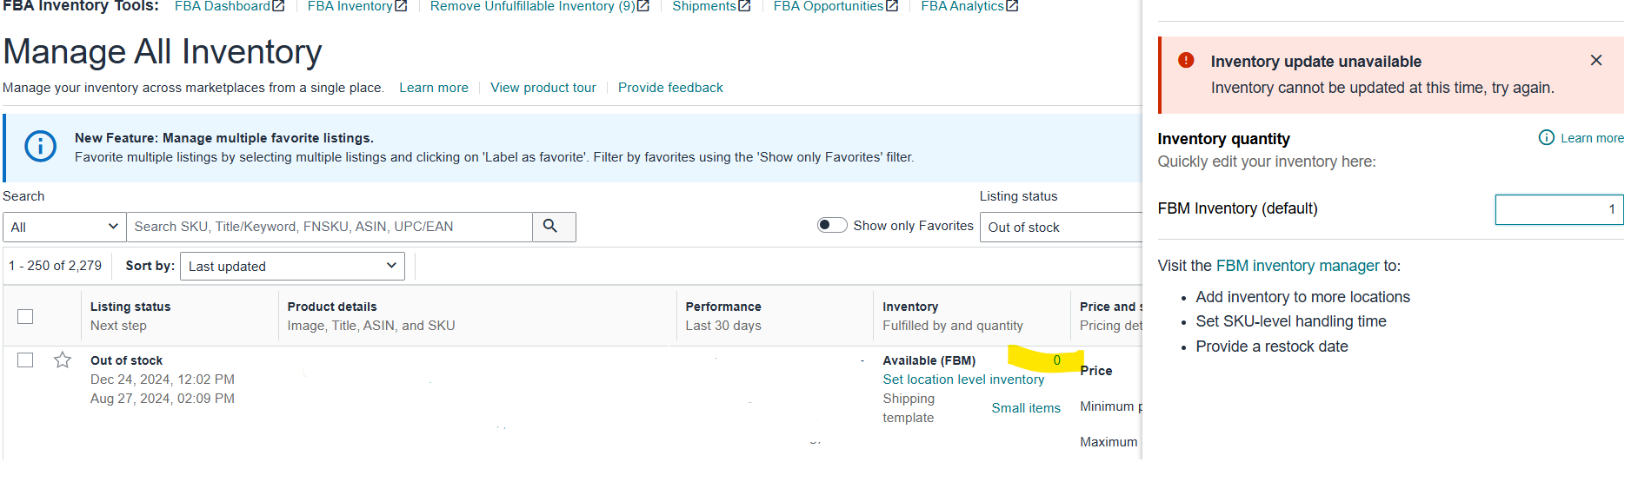Toggle Show only Favorites switch
The width and height of the screenshot is (1638, 482).
(832, 225)
